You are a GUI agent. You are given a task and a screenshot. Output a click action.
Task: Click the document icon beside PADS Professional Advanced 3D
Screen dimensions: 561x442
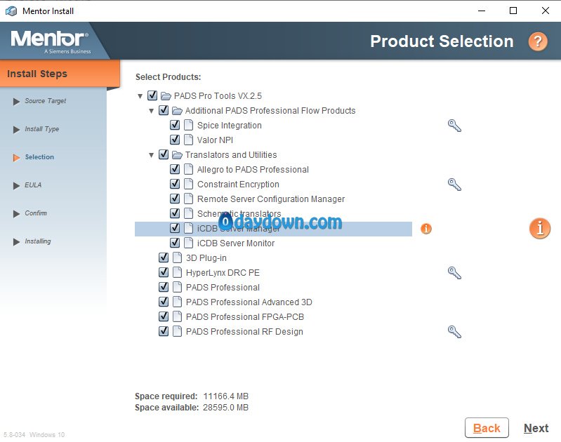177,302
